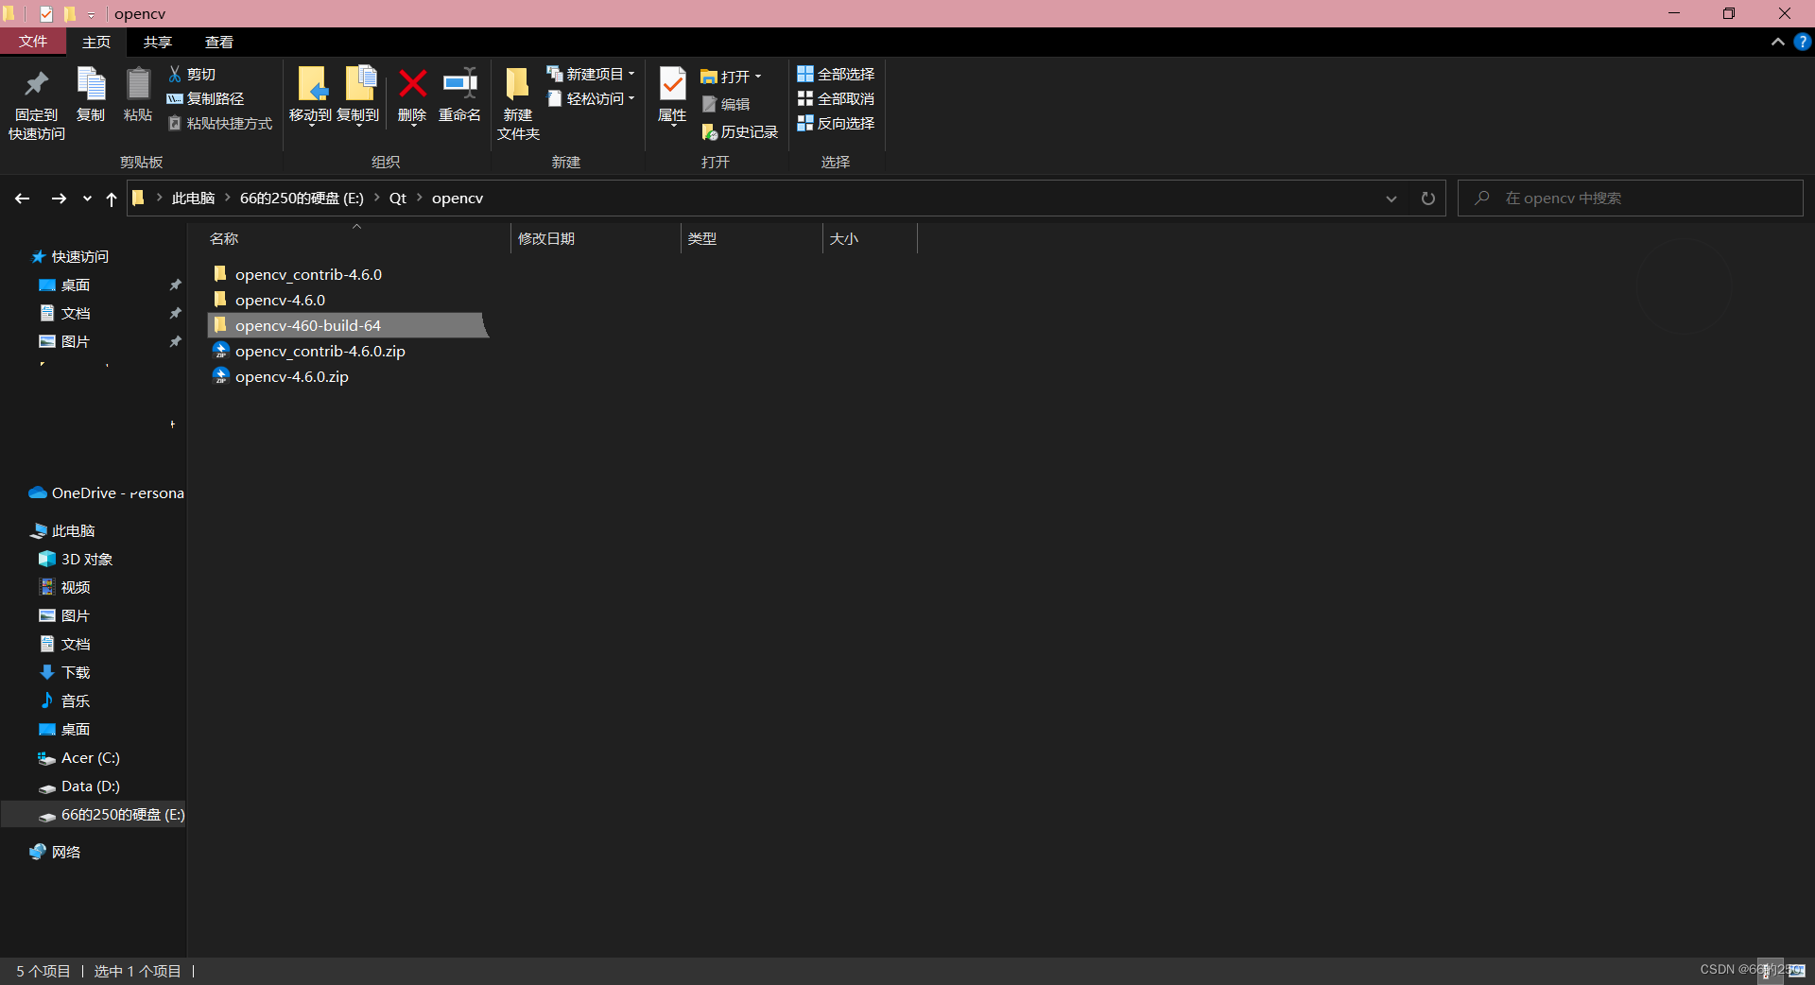The image size is (1815, 985).
Task: Click the Paste (粘贴) ribbon icon
Action: (138, 85)
